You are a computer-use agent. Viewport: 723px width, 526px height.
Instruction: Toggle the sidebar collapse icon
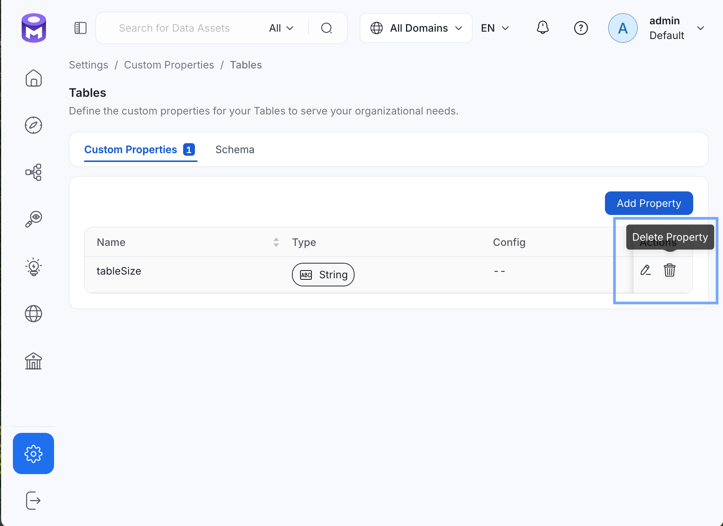pyautogui.click(x=80, y=28)
